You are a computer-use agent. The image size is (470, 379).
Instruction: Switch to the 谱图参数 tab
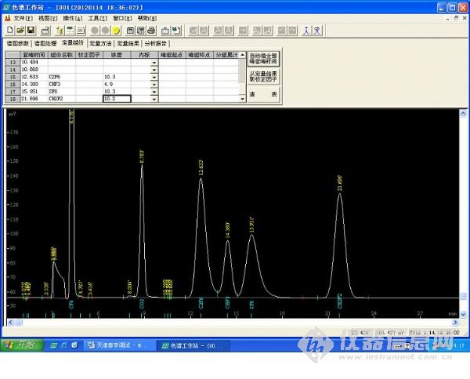click(x=18, y=43)
